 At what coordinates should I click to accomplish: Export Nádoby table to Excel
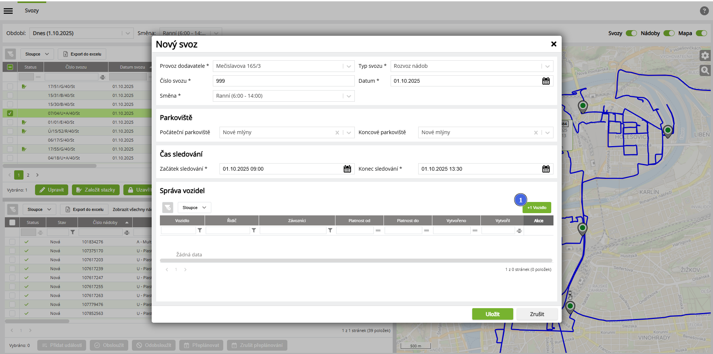[x=84, y=209]
